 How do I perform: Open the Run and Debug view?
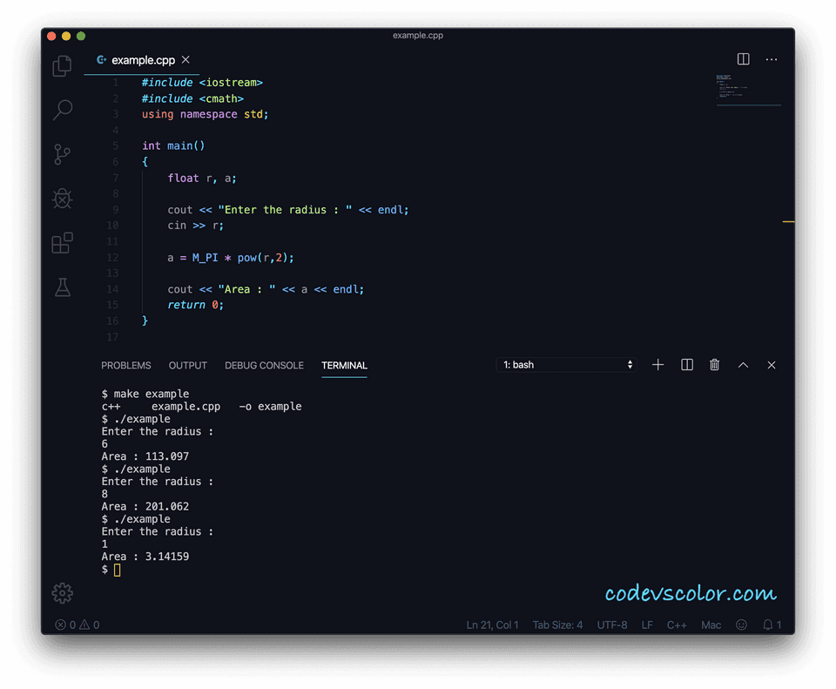(61, 199)
